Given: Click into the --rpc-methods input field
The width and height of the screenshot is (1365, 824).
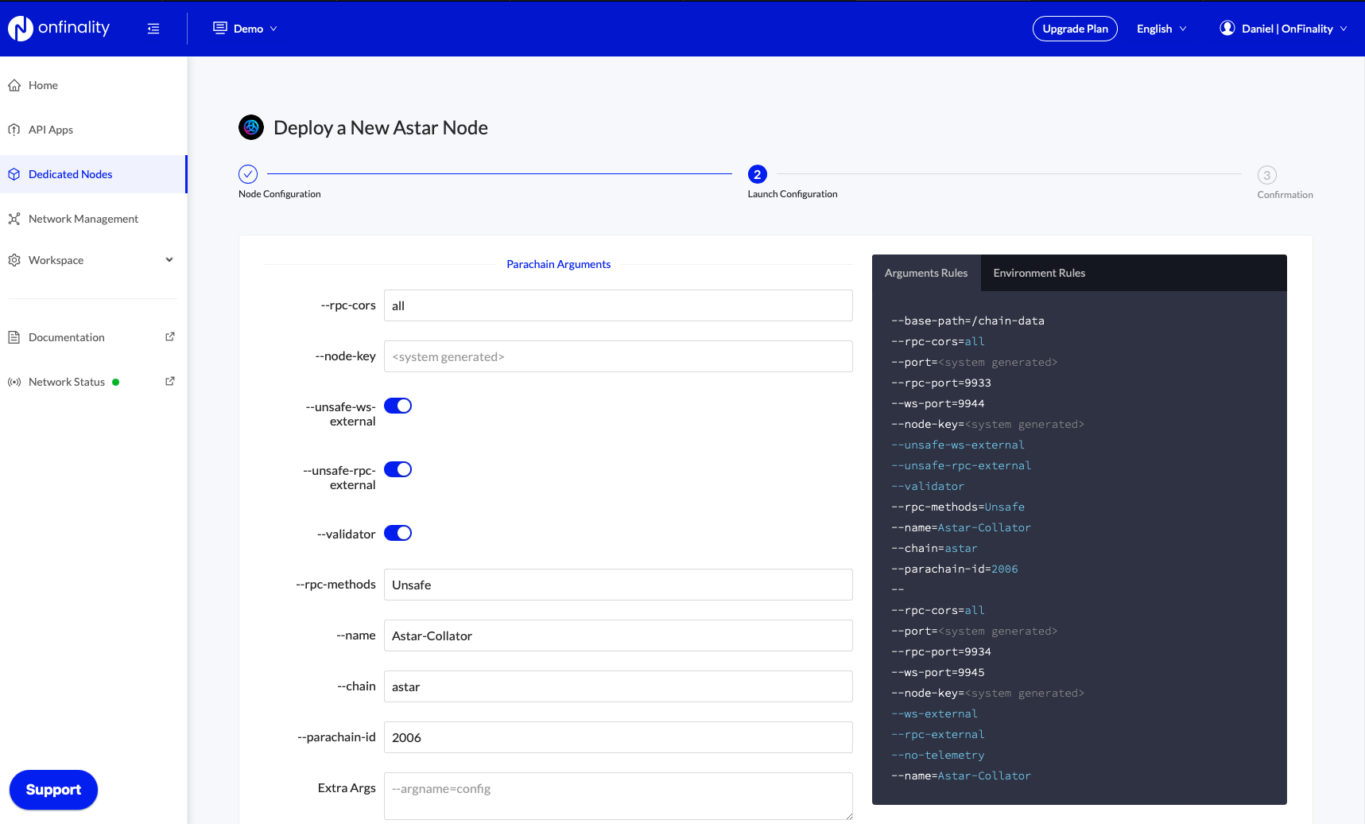Looking at the screenshot, I should pos(618,585).
